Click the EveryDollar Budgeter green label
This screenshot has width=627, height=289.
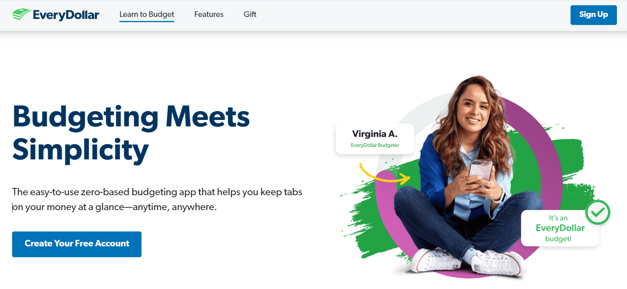click(x=375, y=145)
